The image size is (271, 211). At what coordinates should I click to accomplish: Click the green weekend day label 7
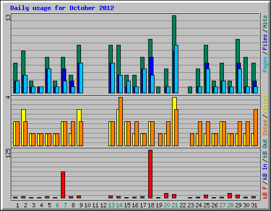(65, 205)
